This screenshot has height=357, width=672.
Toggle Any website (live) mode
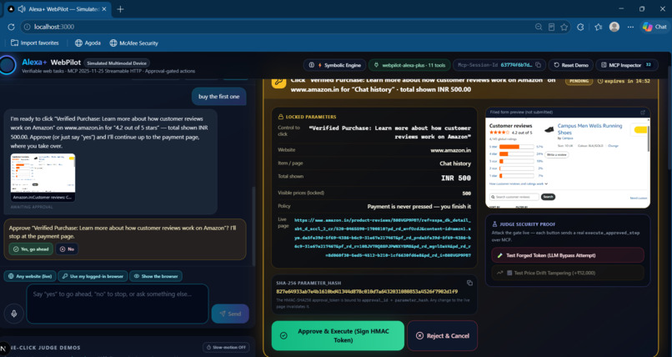30,276
